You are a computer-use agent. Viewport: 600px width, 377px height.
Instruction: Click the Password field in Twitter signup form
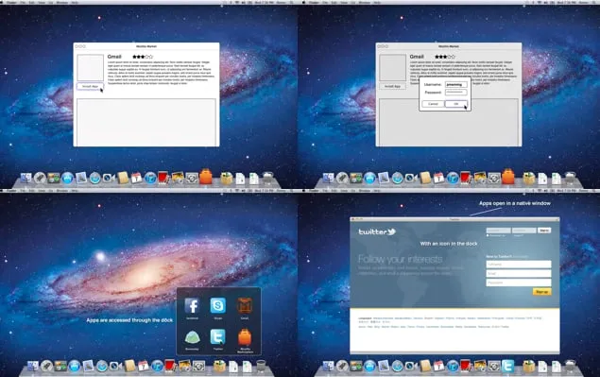click(x=519, y=283)
